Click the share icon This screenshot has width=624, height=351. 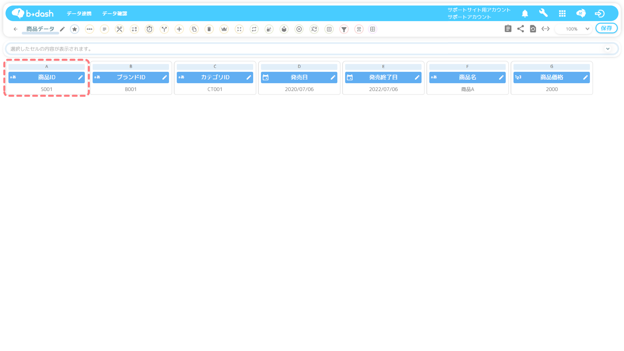[521, 29]
